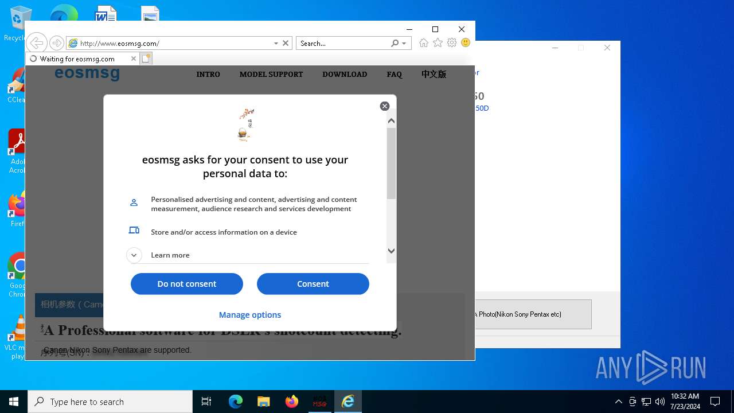Switch to Internet Explorer taskbar icon
The height and width of the screenshot is (413, 734).
(348, 402)
